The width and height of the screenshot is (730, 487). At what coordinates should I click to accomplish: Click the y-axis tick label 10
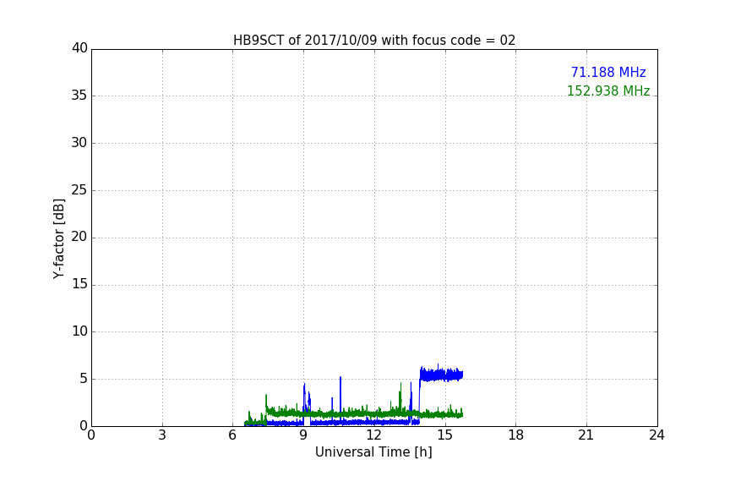(79, 331)
